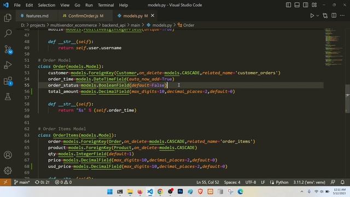The image size is (350, 197).
Task: Open the Explorer view in activity bar
Action: [8, 18]
